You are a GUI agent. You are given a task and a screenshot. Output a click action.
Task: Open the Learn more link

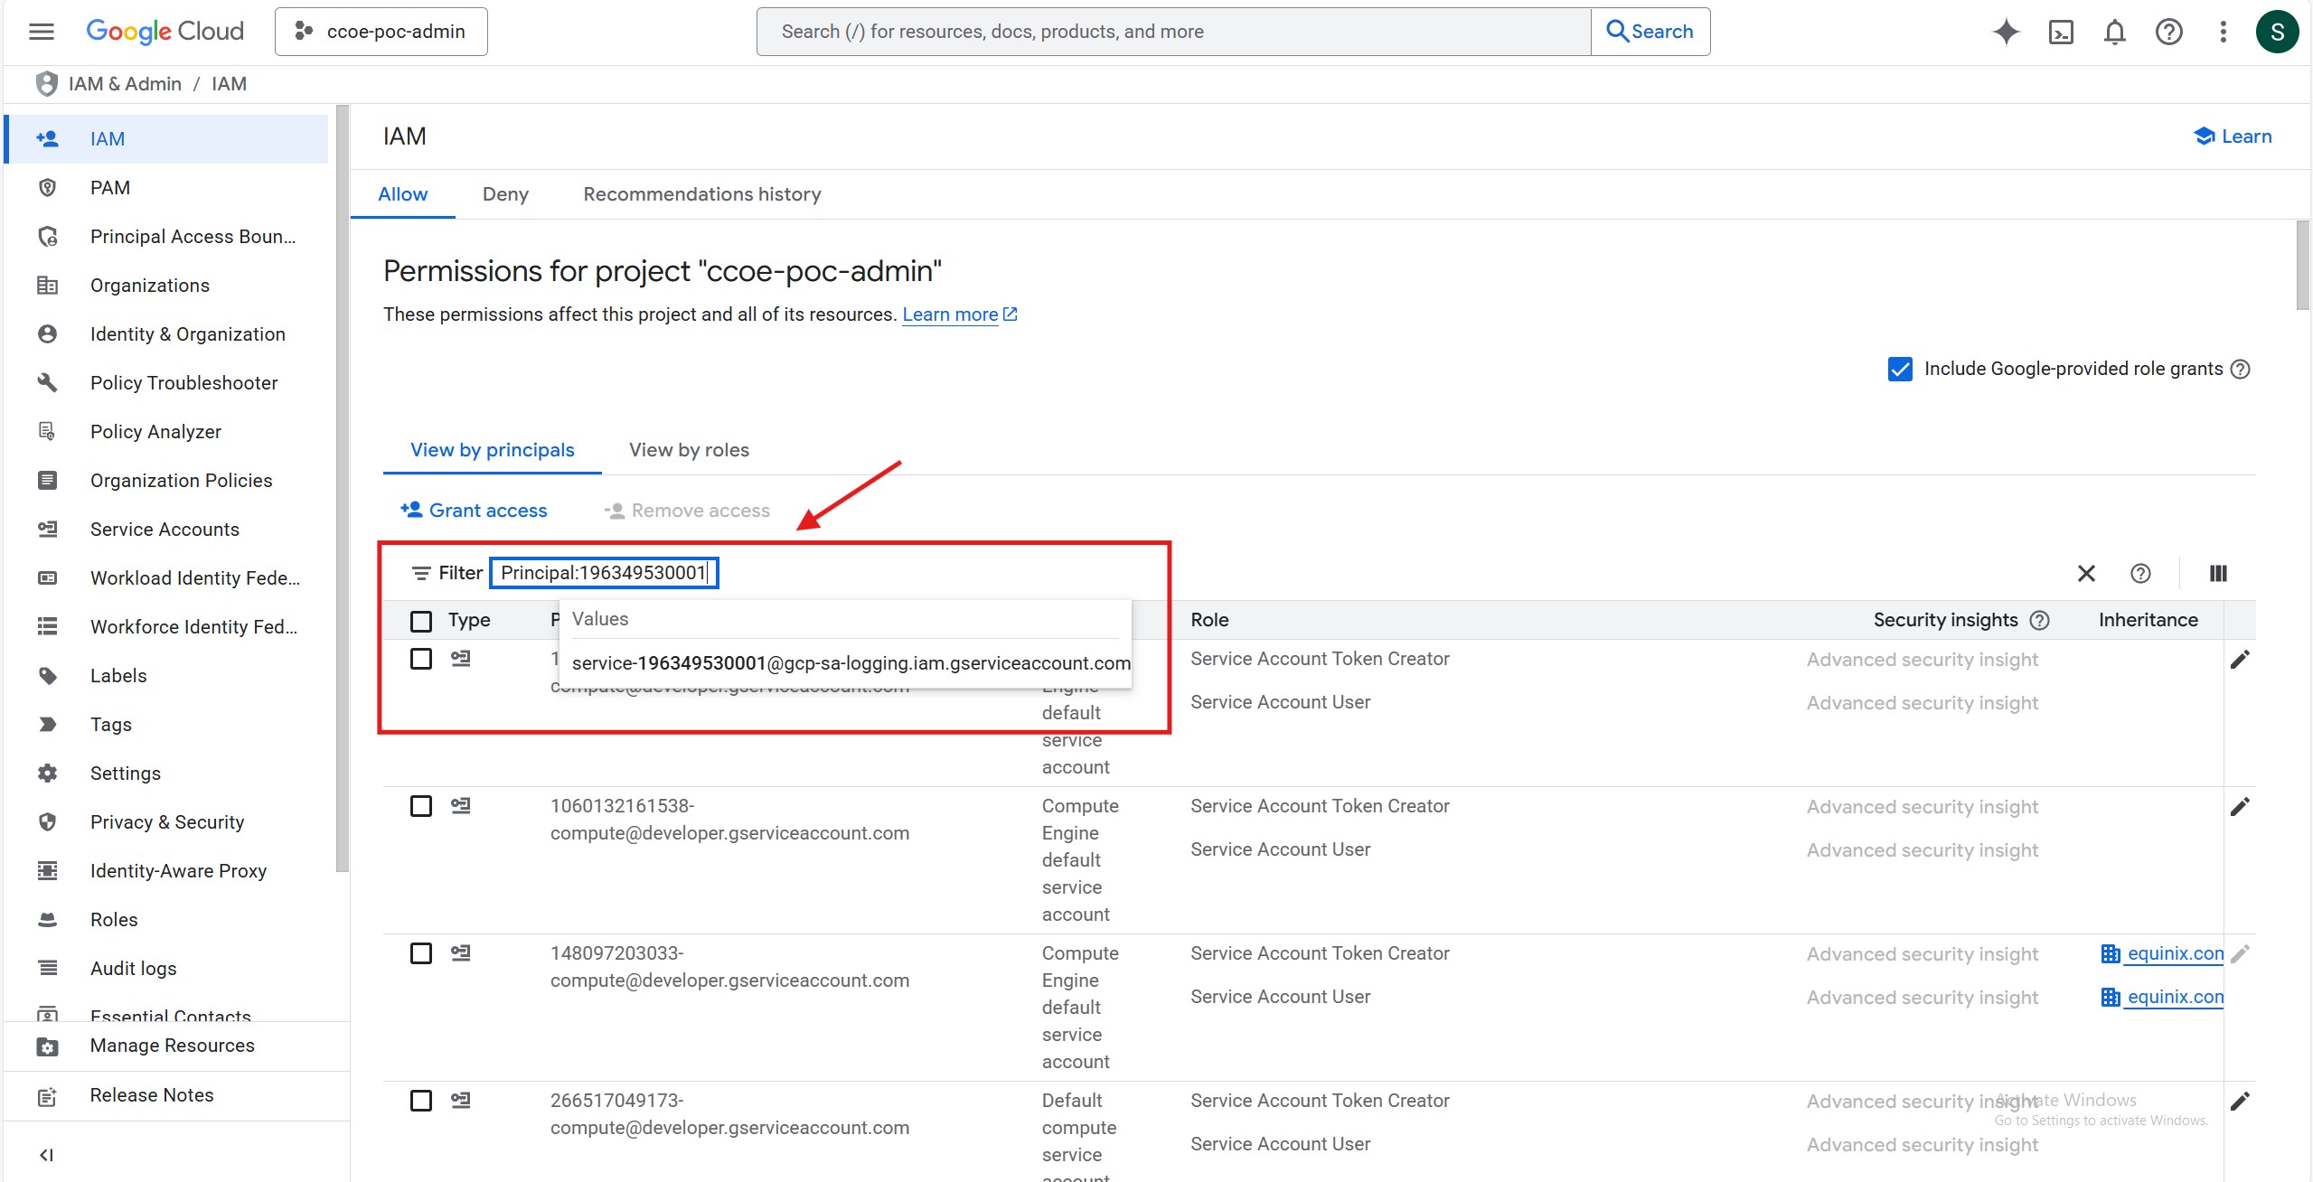click(x=950, y=314)
